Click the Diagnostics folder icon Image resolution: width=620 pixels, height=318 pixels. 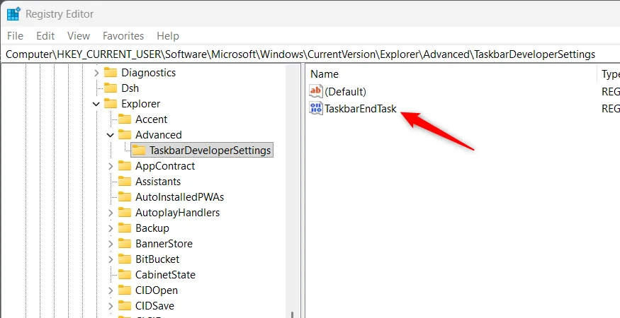[111, 73]
